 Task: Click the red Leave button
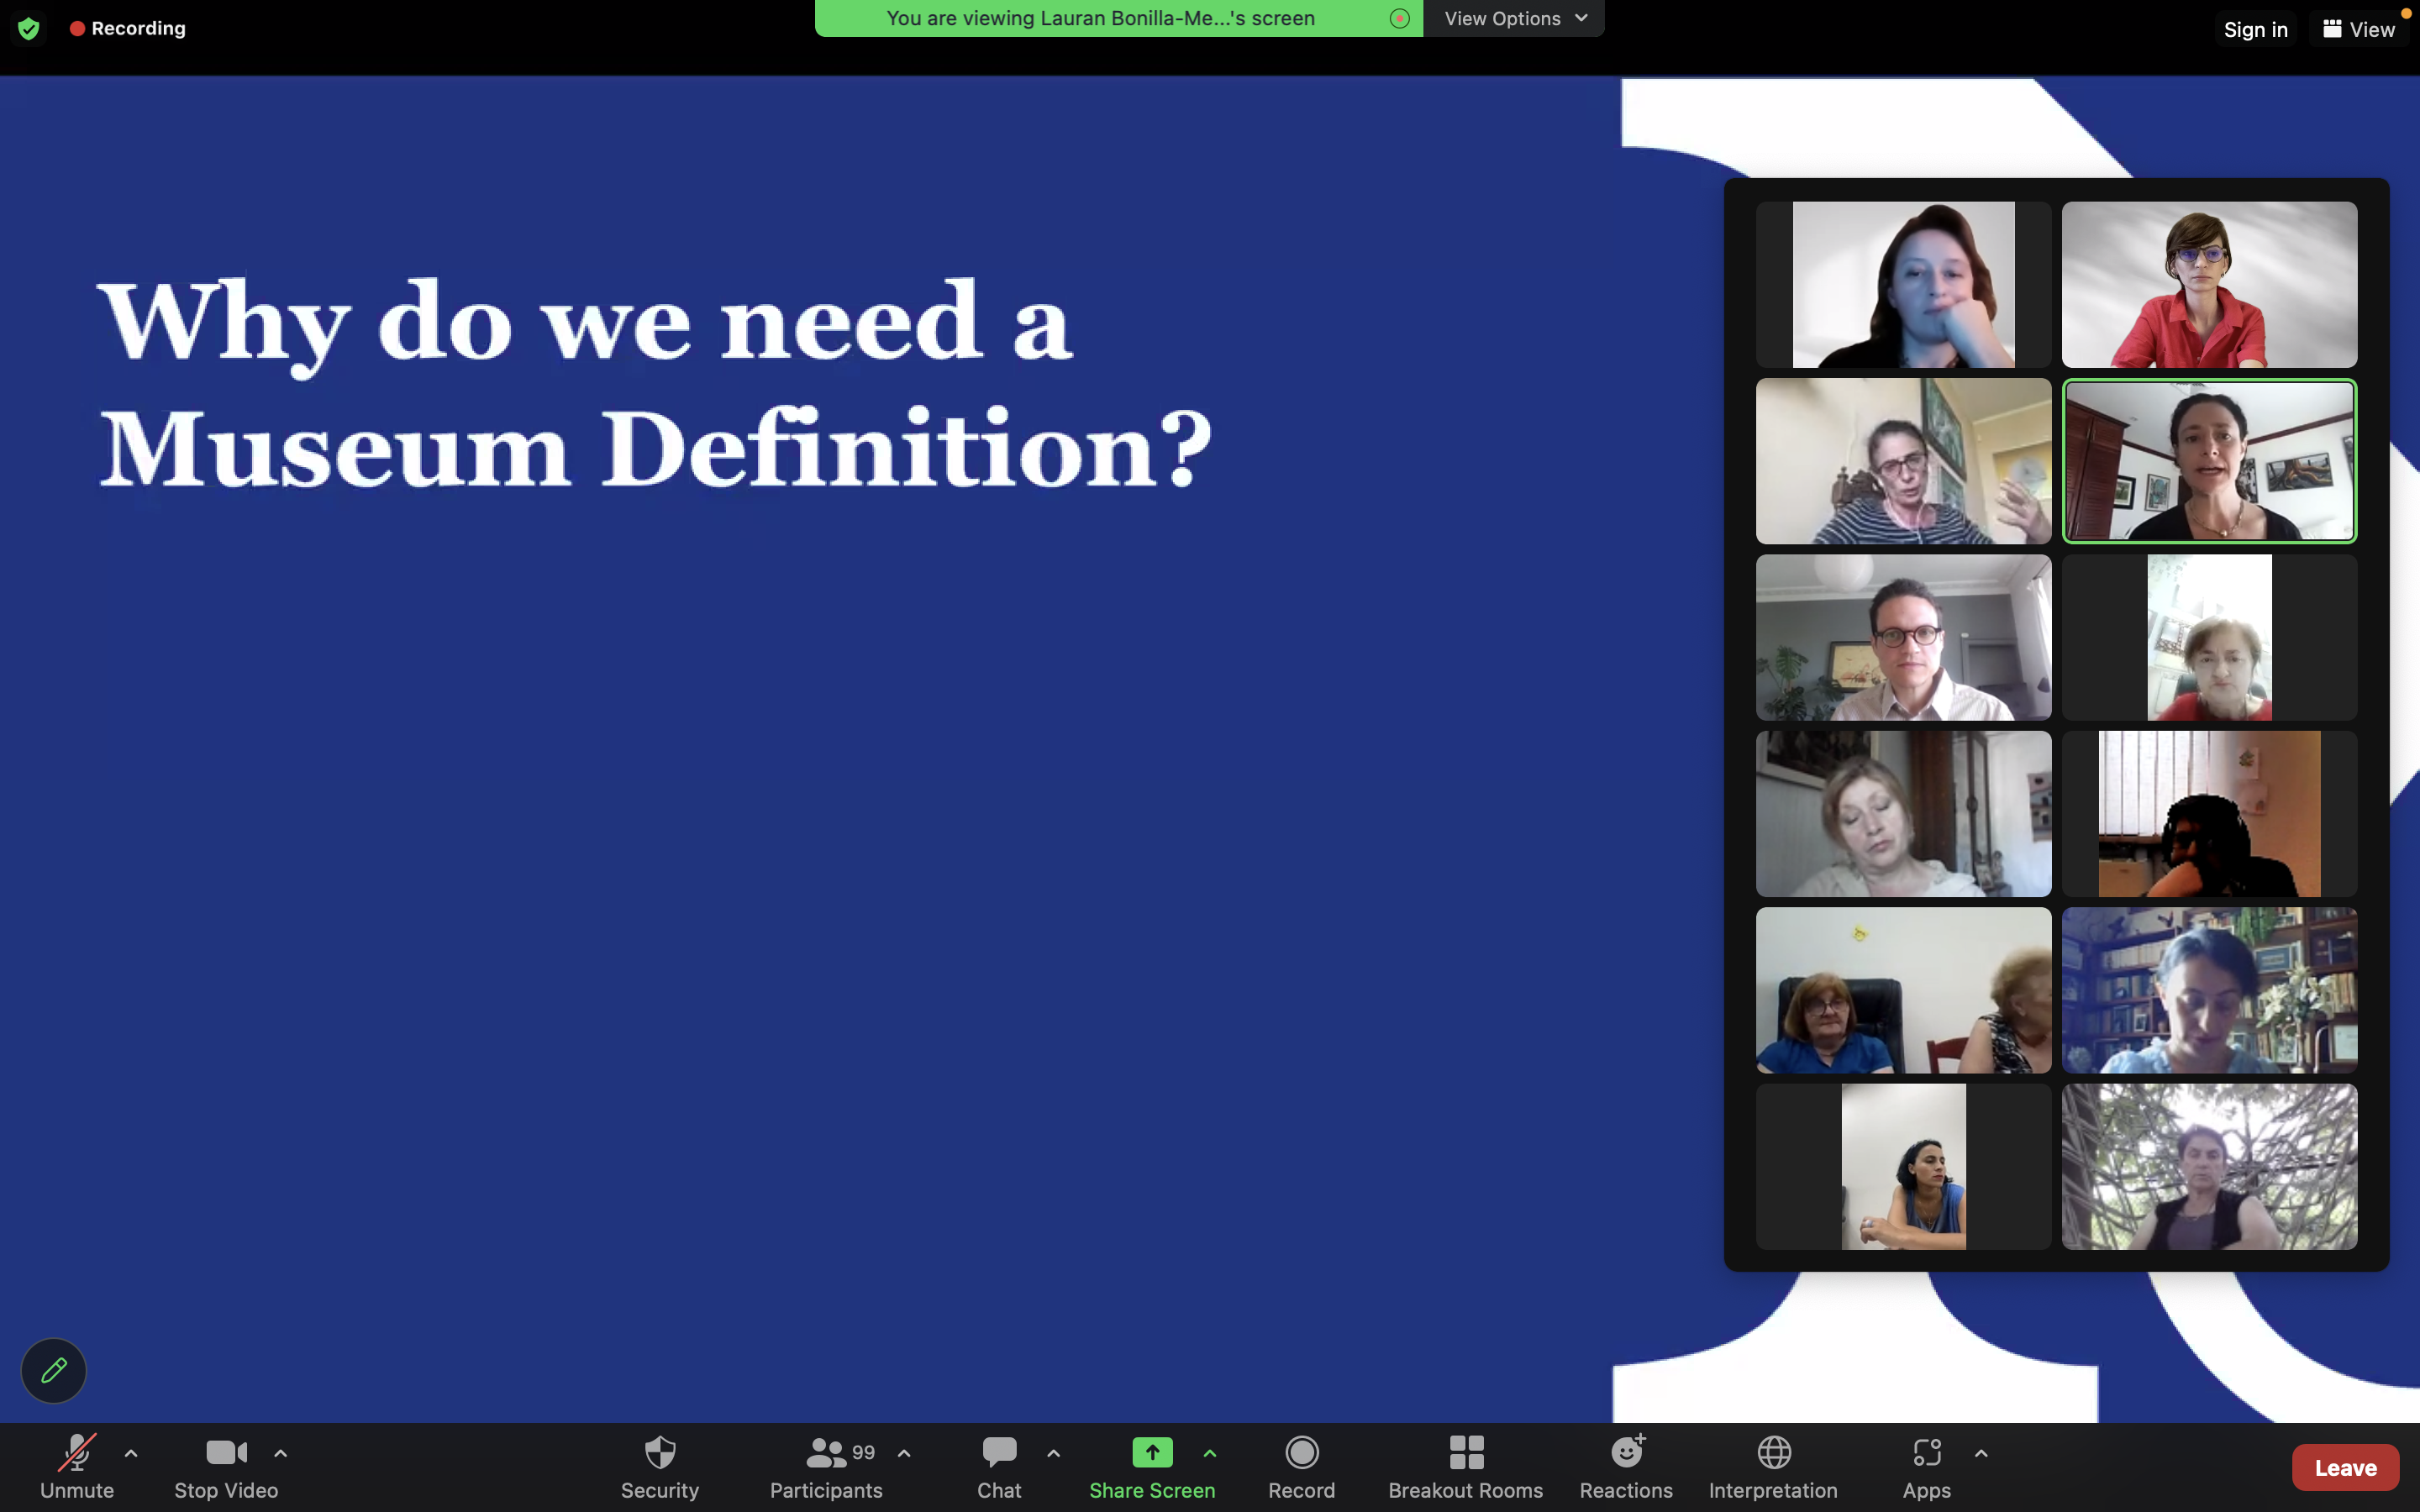click(2344, 1467)
